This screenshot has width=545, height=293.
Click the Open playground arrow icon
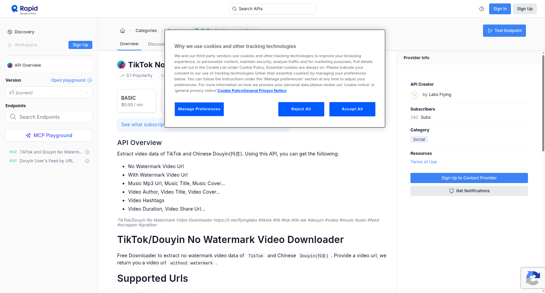coord(90,80)
